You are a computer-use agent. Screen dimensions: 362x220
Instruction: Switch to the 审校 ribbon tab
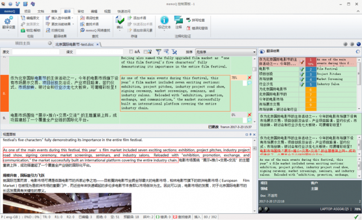coord(81,11)
